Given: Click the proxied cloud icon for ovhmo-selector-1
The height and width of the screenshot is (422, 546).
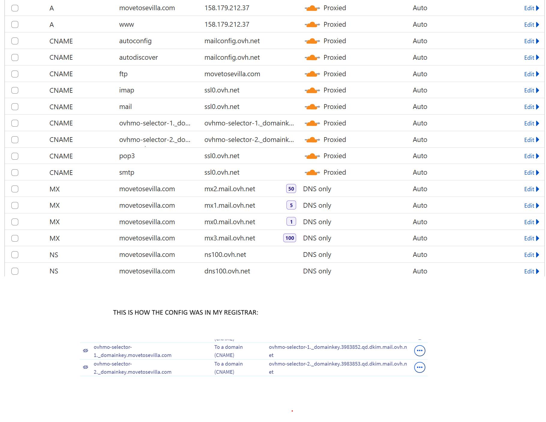Looking at the screenshot, I should (312, 123).
